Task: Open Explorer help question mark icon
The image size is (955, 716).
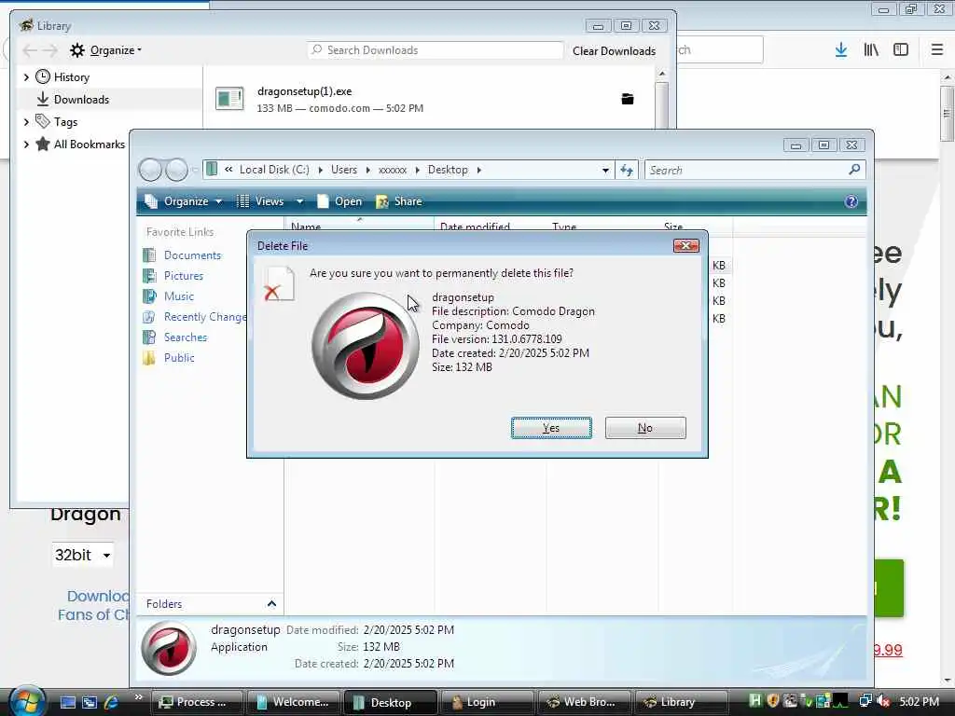Action: click(x=851, y=201)
